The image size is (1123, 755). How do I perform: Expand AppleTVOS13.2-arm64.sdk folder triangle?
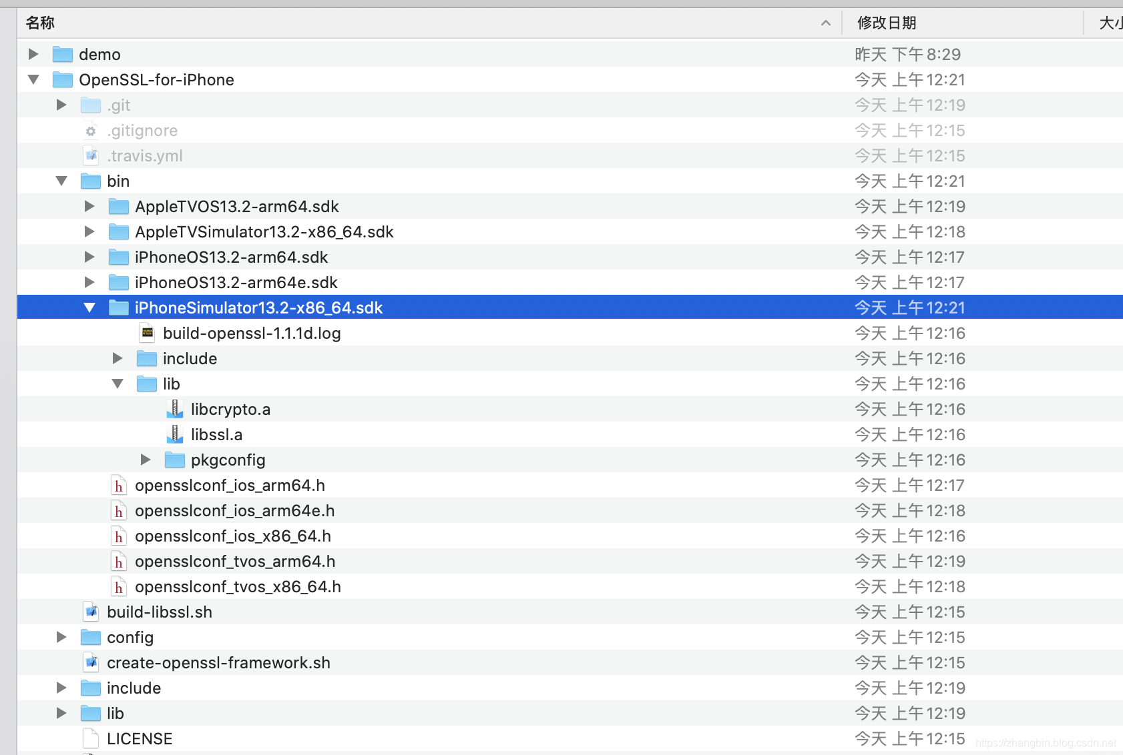coord(89,206)
